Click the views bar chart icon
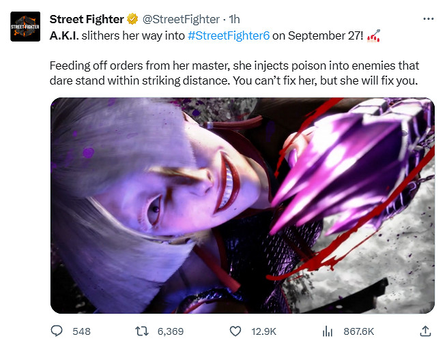 327,331
